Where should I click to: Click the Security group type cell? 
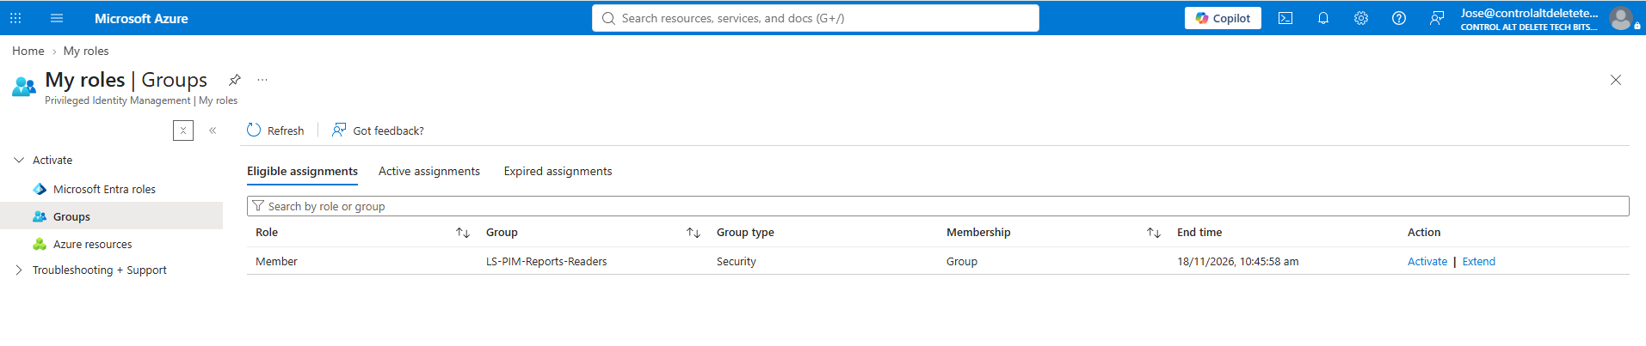(x=737, y=261)
